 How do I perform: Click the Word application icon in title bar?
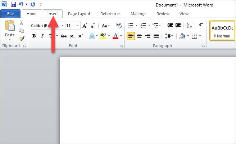pyautogui.click(x=4, y=4)
